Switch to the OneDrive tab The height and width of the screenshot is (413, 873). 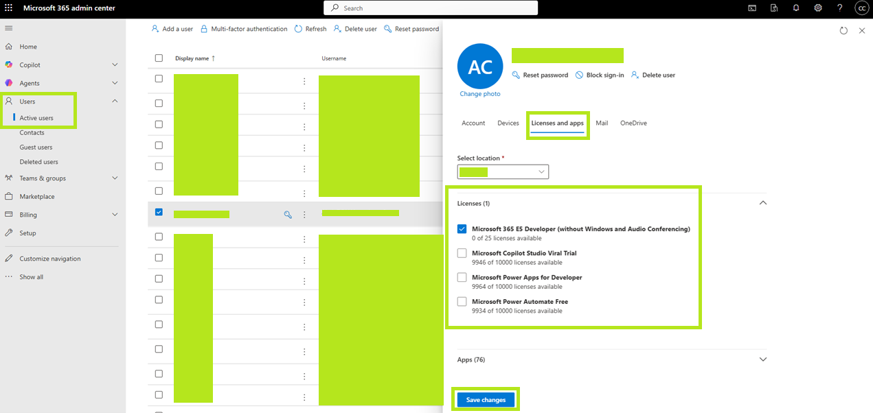[633, 123]
